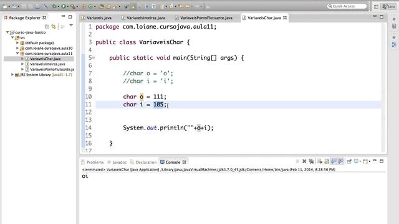Image resolution: width=399 pixels, height=224 pixels.
Task: Collapse the curso-java-basico project node
Action: click(x=7, y=32)
